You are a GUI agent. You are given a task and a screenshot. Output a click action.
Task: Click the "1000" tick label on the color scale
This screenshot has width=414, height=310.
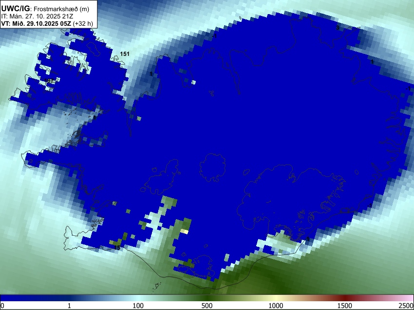pos(276,306)
